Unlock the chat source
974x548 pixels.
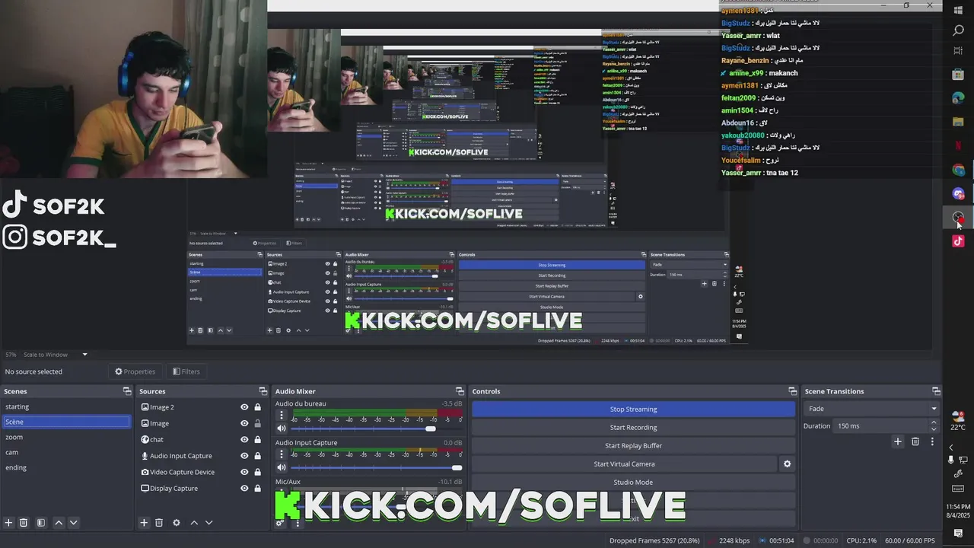(x=257, y=439)
